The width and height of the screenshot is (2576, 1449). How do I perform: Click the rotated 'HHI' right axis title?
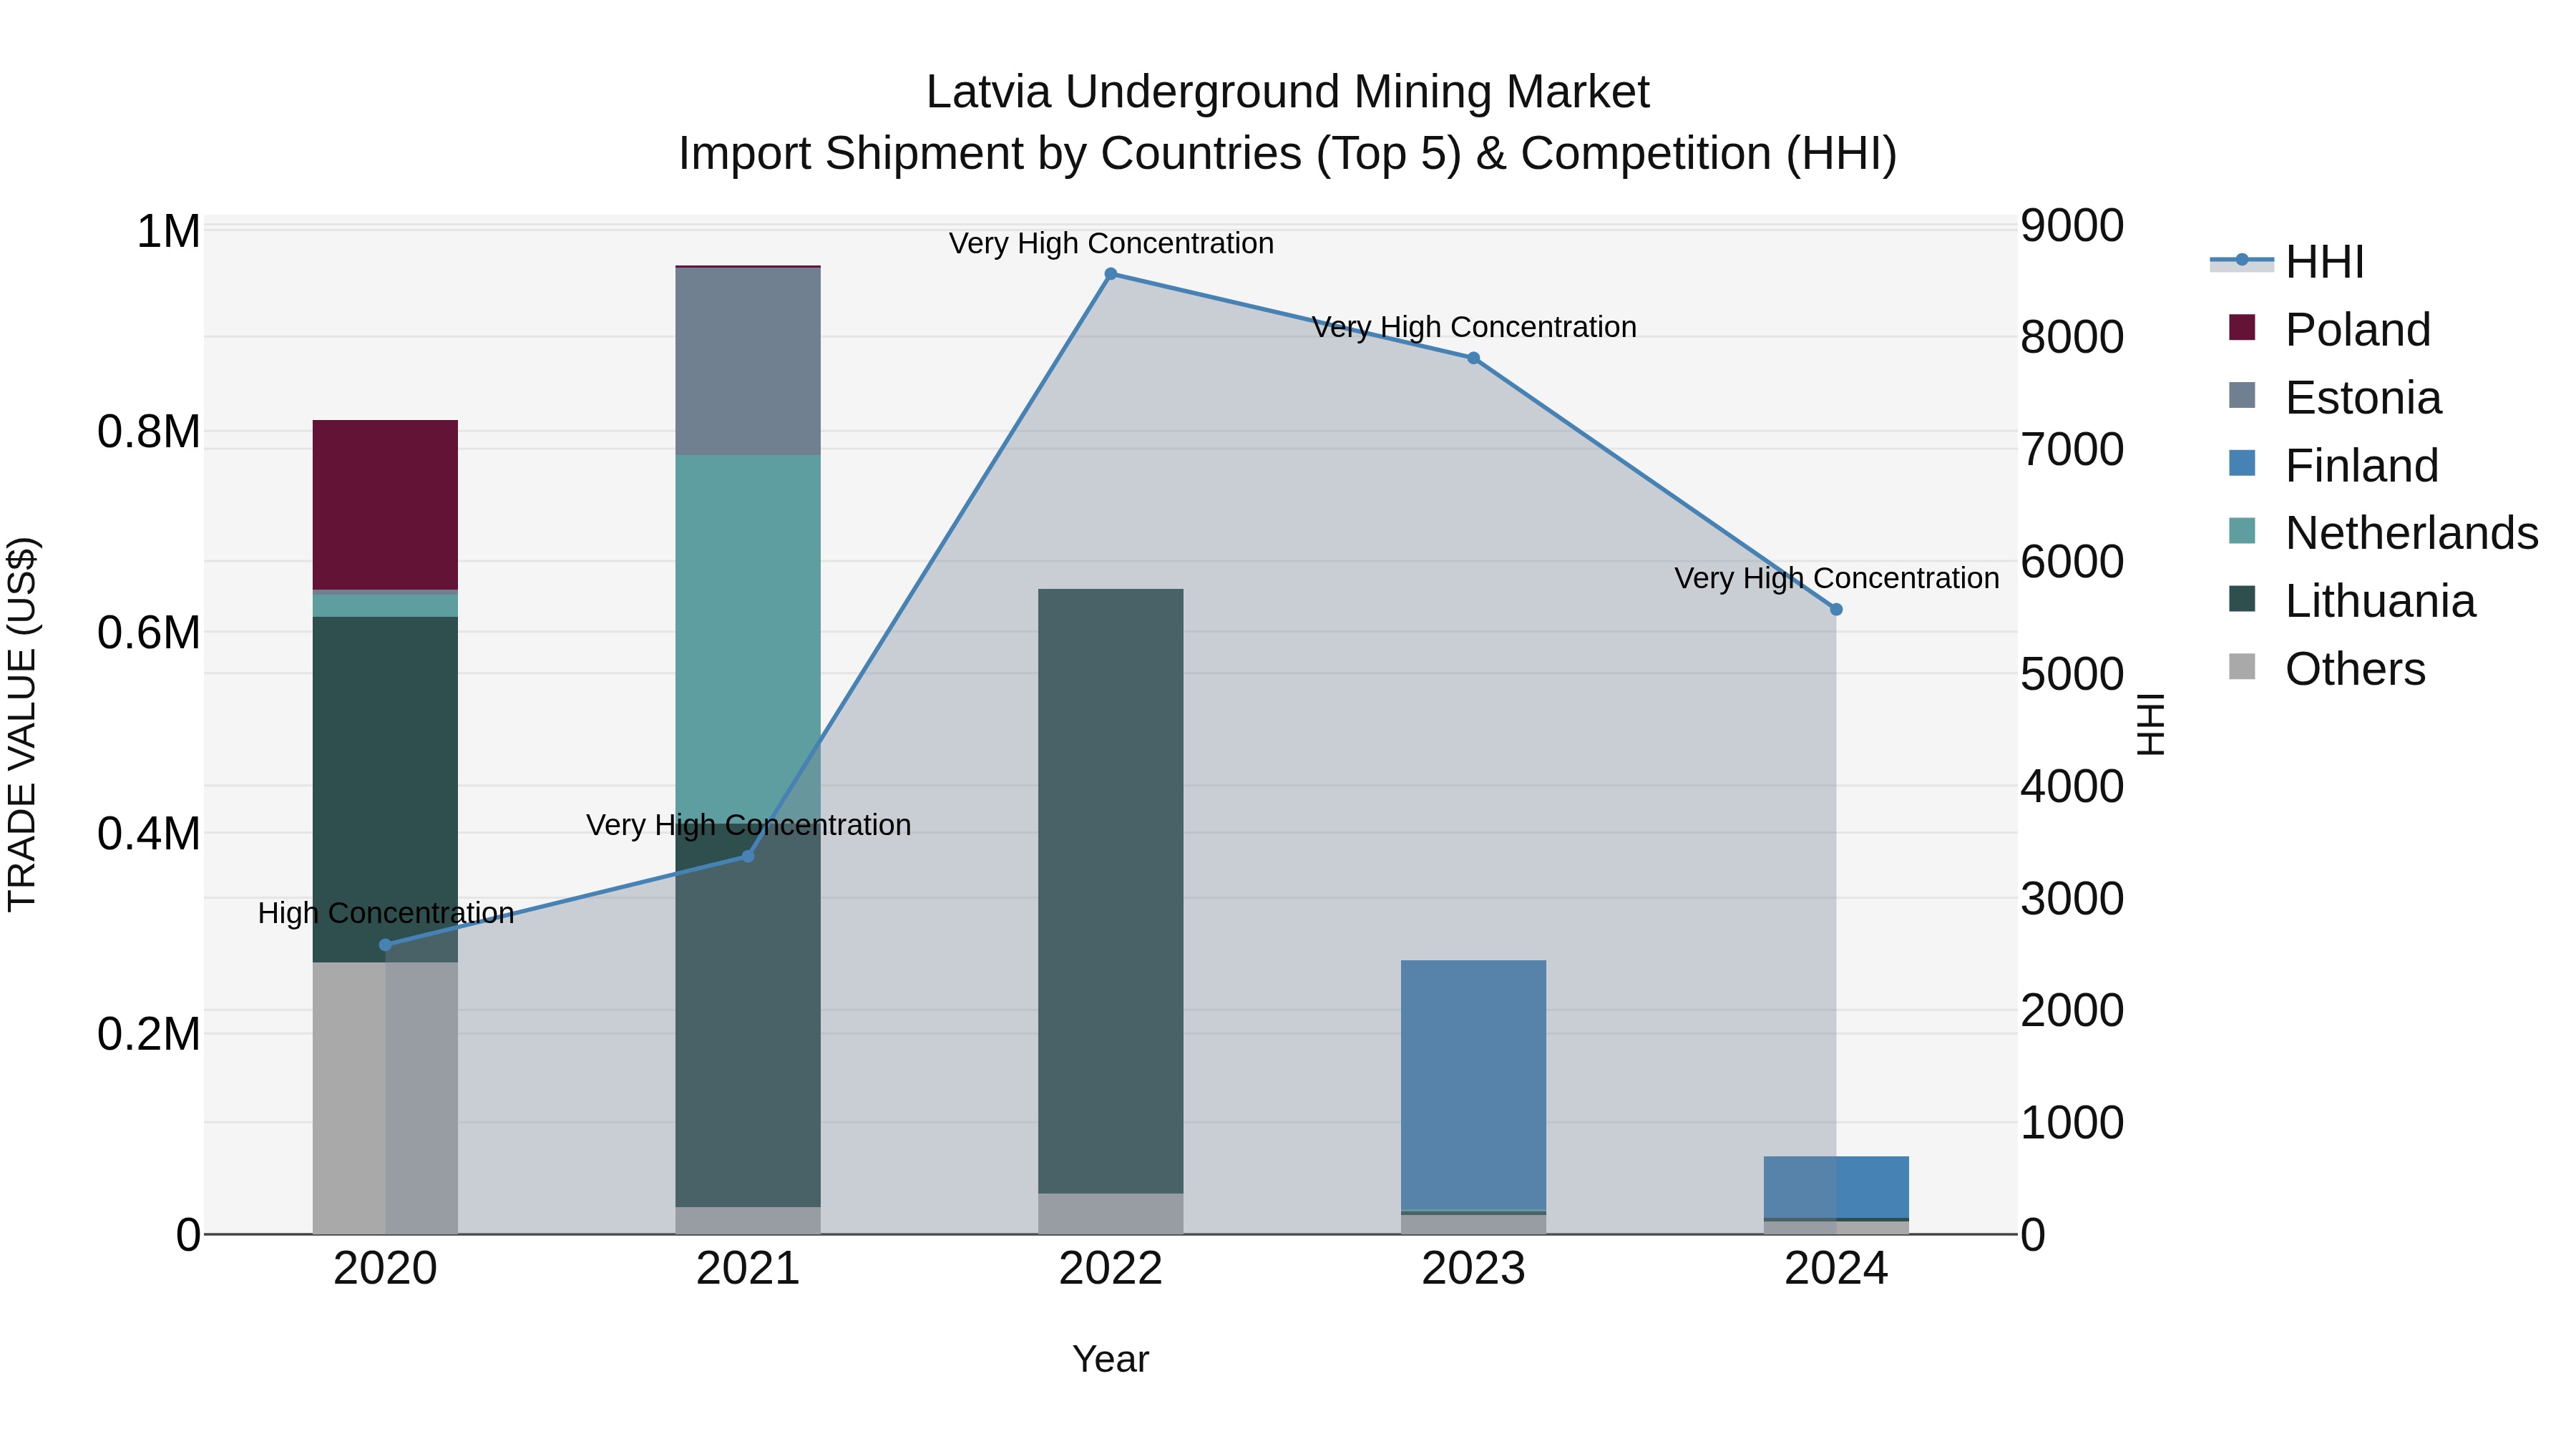point(2150,724)
